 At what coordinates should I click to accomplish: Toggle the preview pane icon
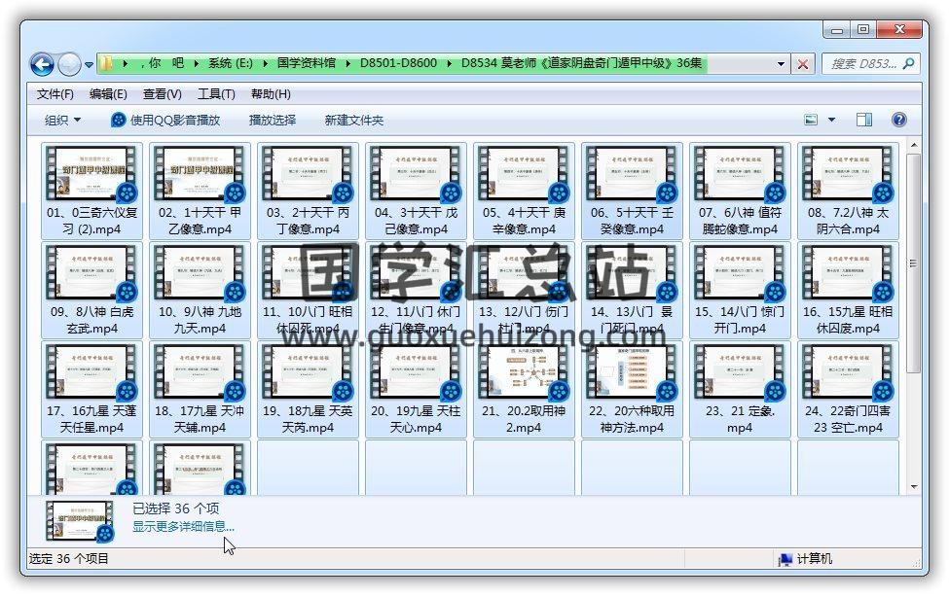(863, 120)
